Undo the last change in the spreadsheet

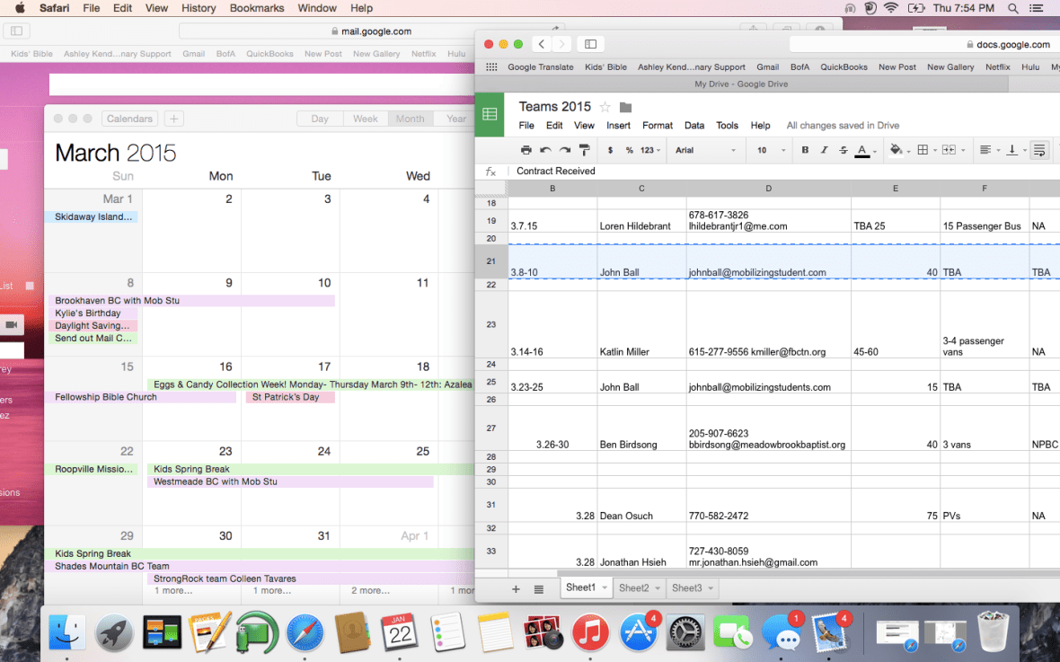(x=544, y=150)
